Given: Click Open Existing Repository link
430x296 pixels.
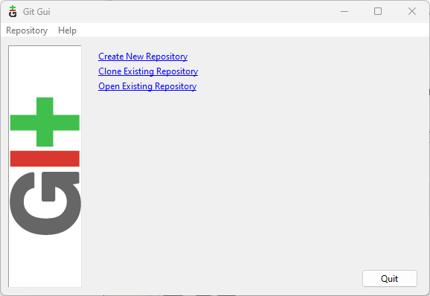Looking at the screenshot, I should click(147, 86).
